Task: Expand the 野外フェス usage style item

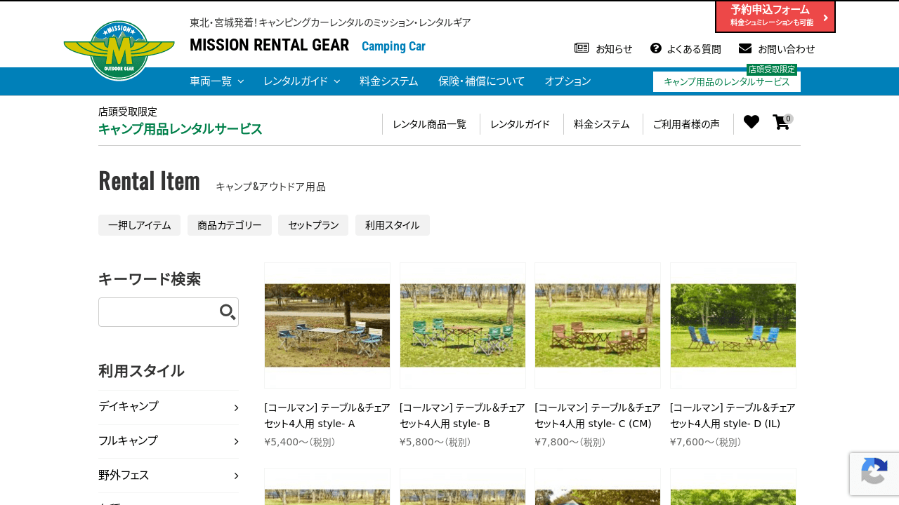Action: 169,476
